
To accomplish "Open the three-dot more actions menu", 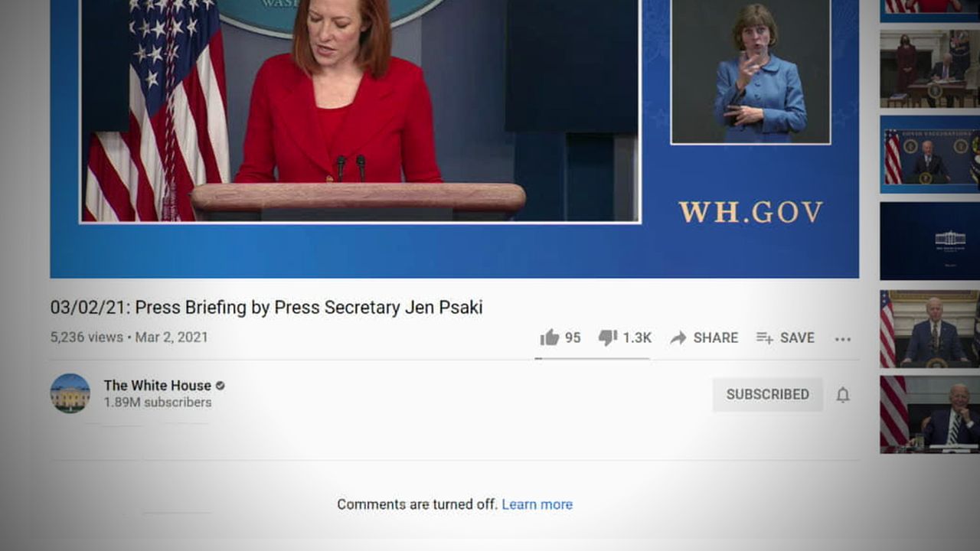I will 843,339.
